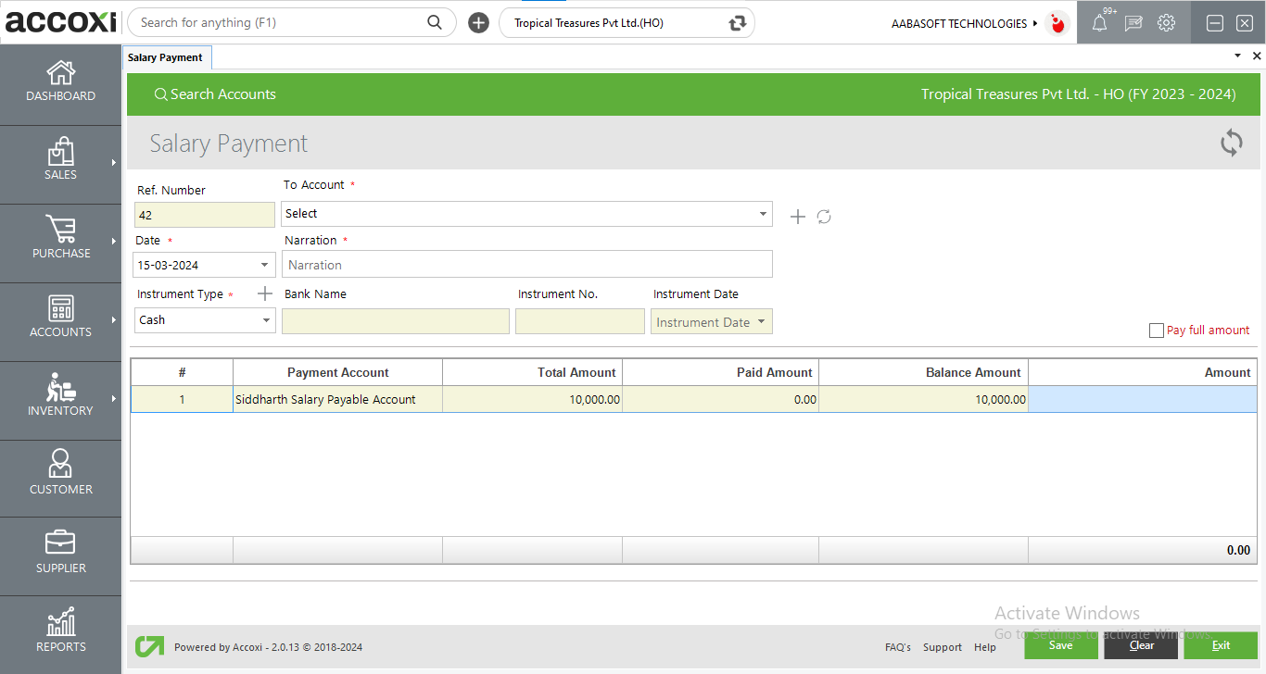The height and width of the screenshot is (674, 1266).
Task: Click the Salary Payment page refresh icon
Action: coord(1231,144)
